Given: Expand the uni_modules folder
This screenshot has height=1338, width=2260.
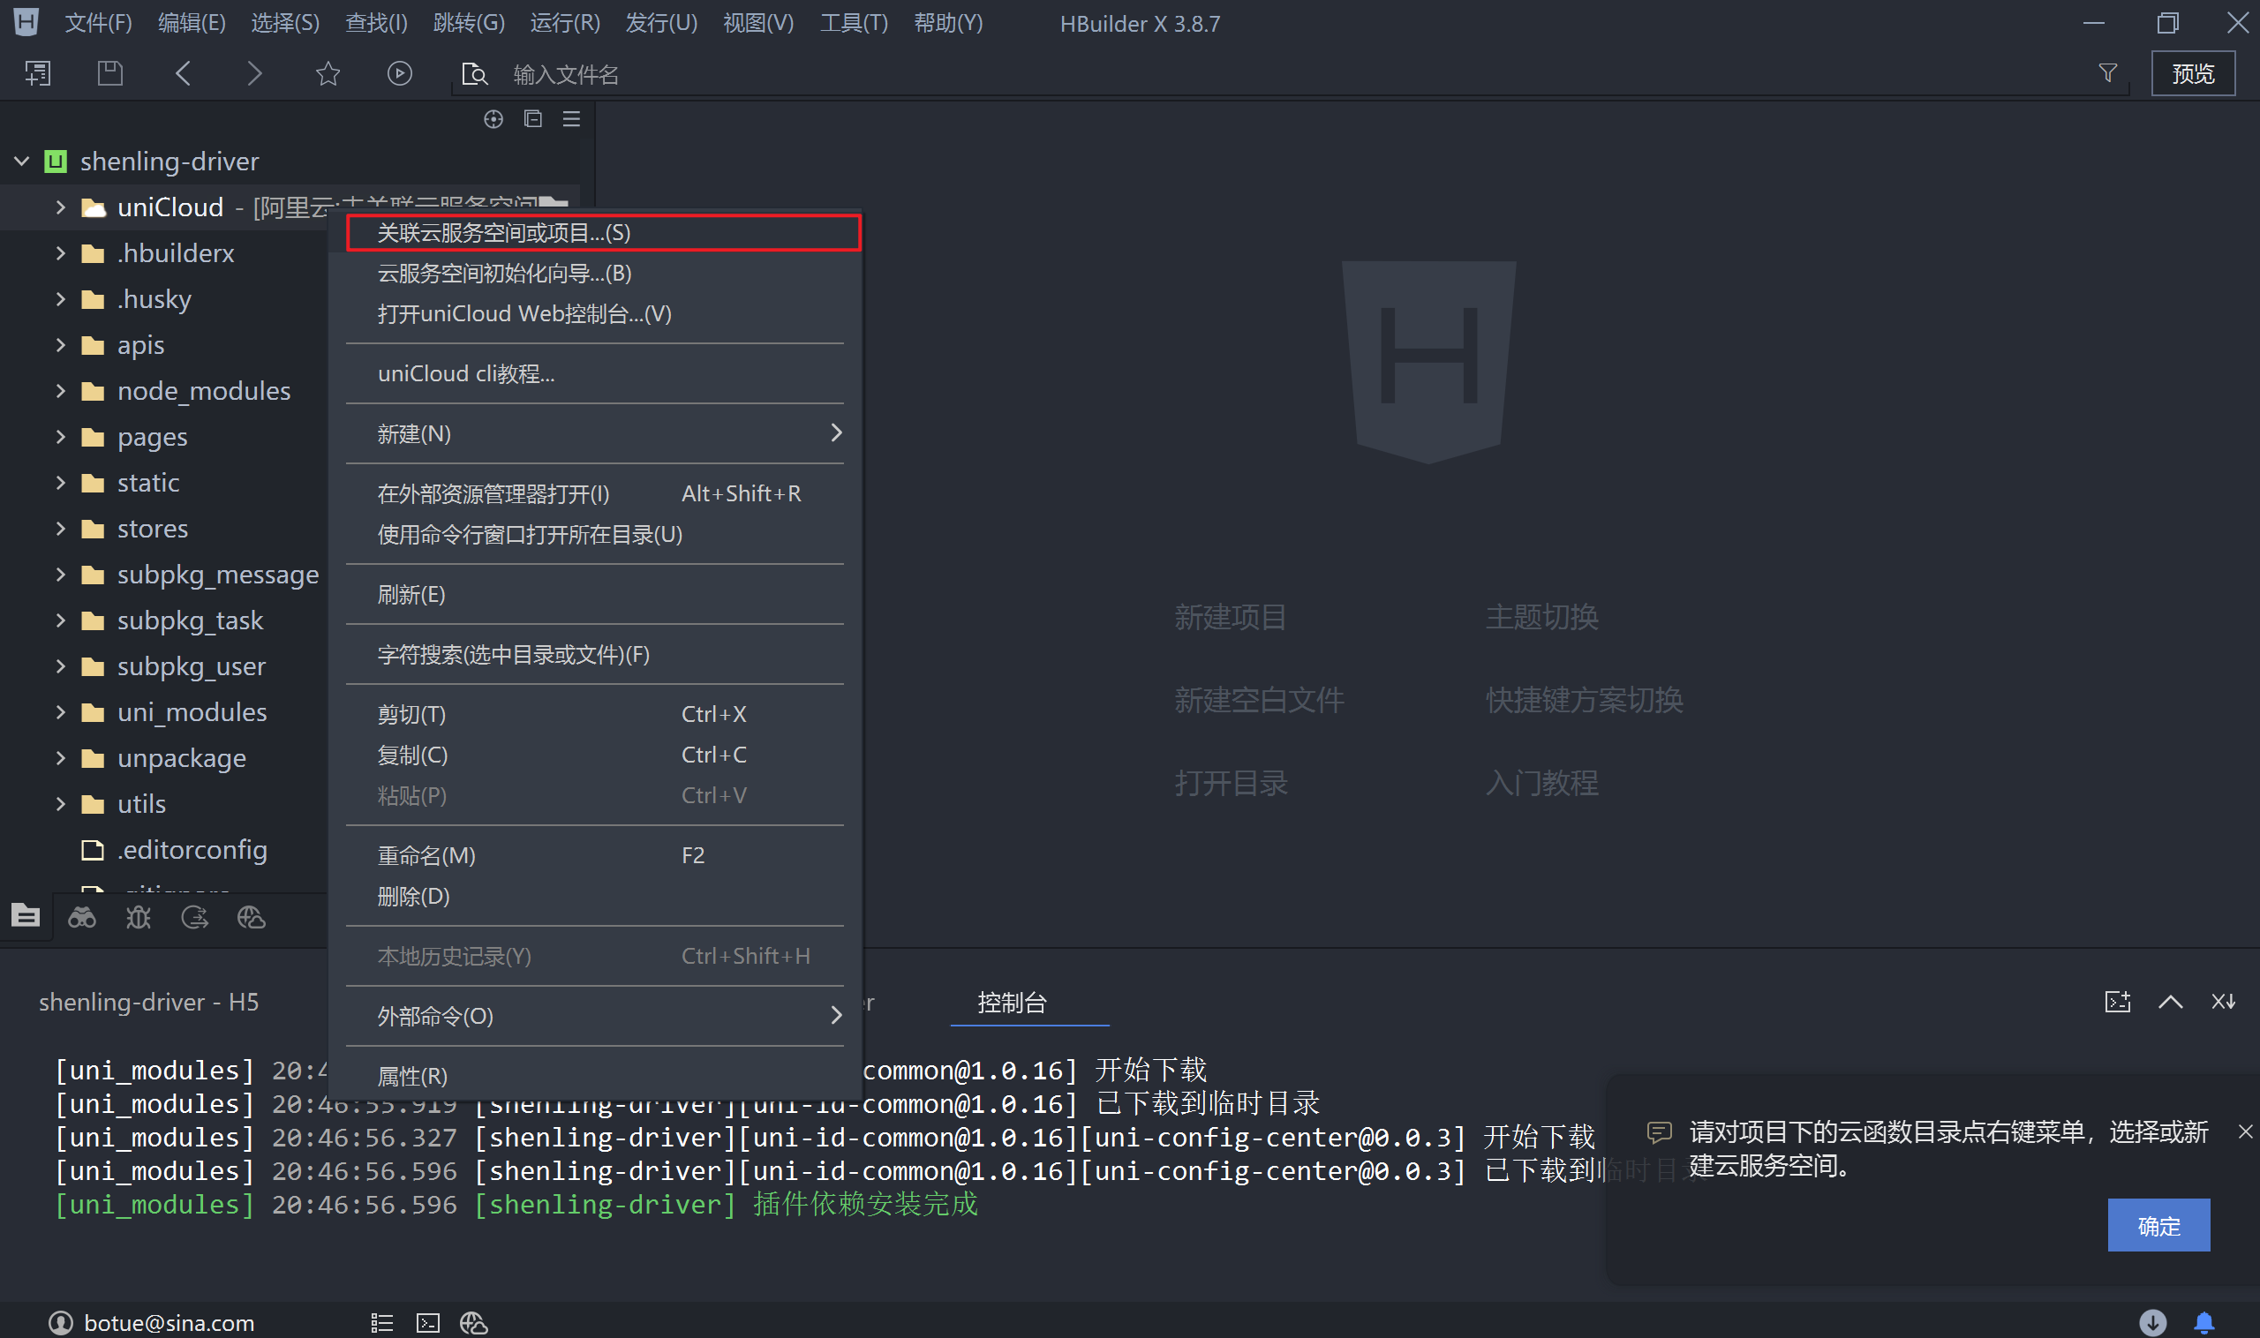Looking at the screenshot, I should coord(60,712).
